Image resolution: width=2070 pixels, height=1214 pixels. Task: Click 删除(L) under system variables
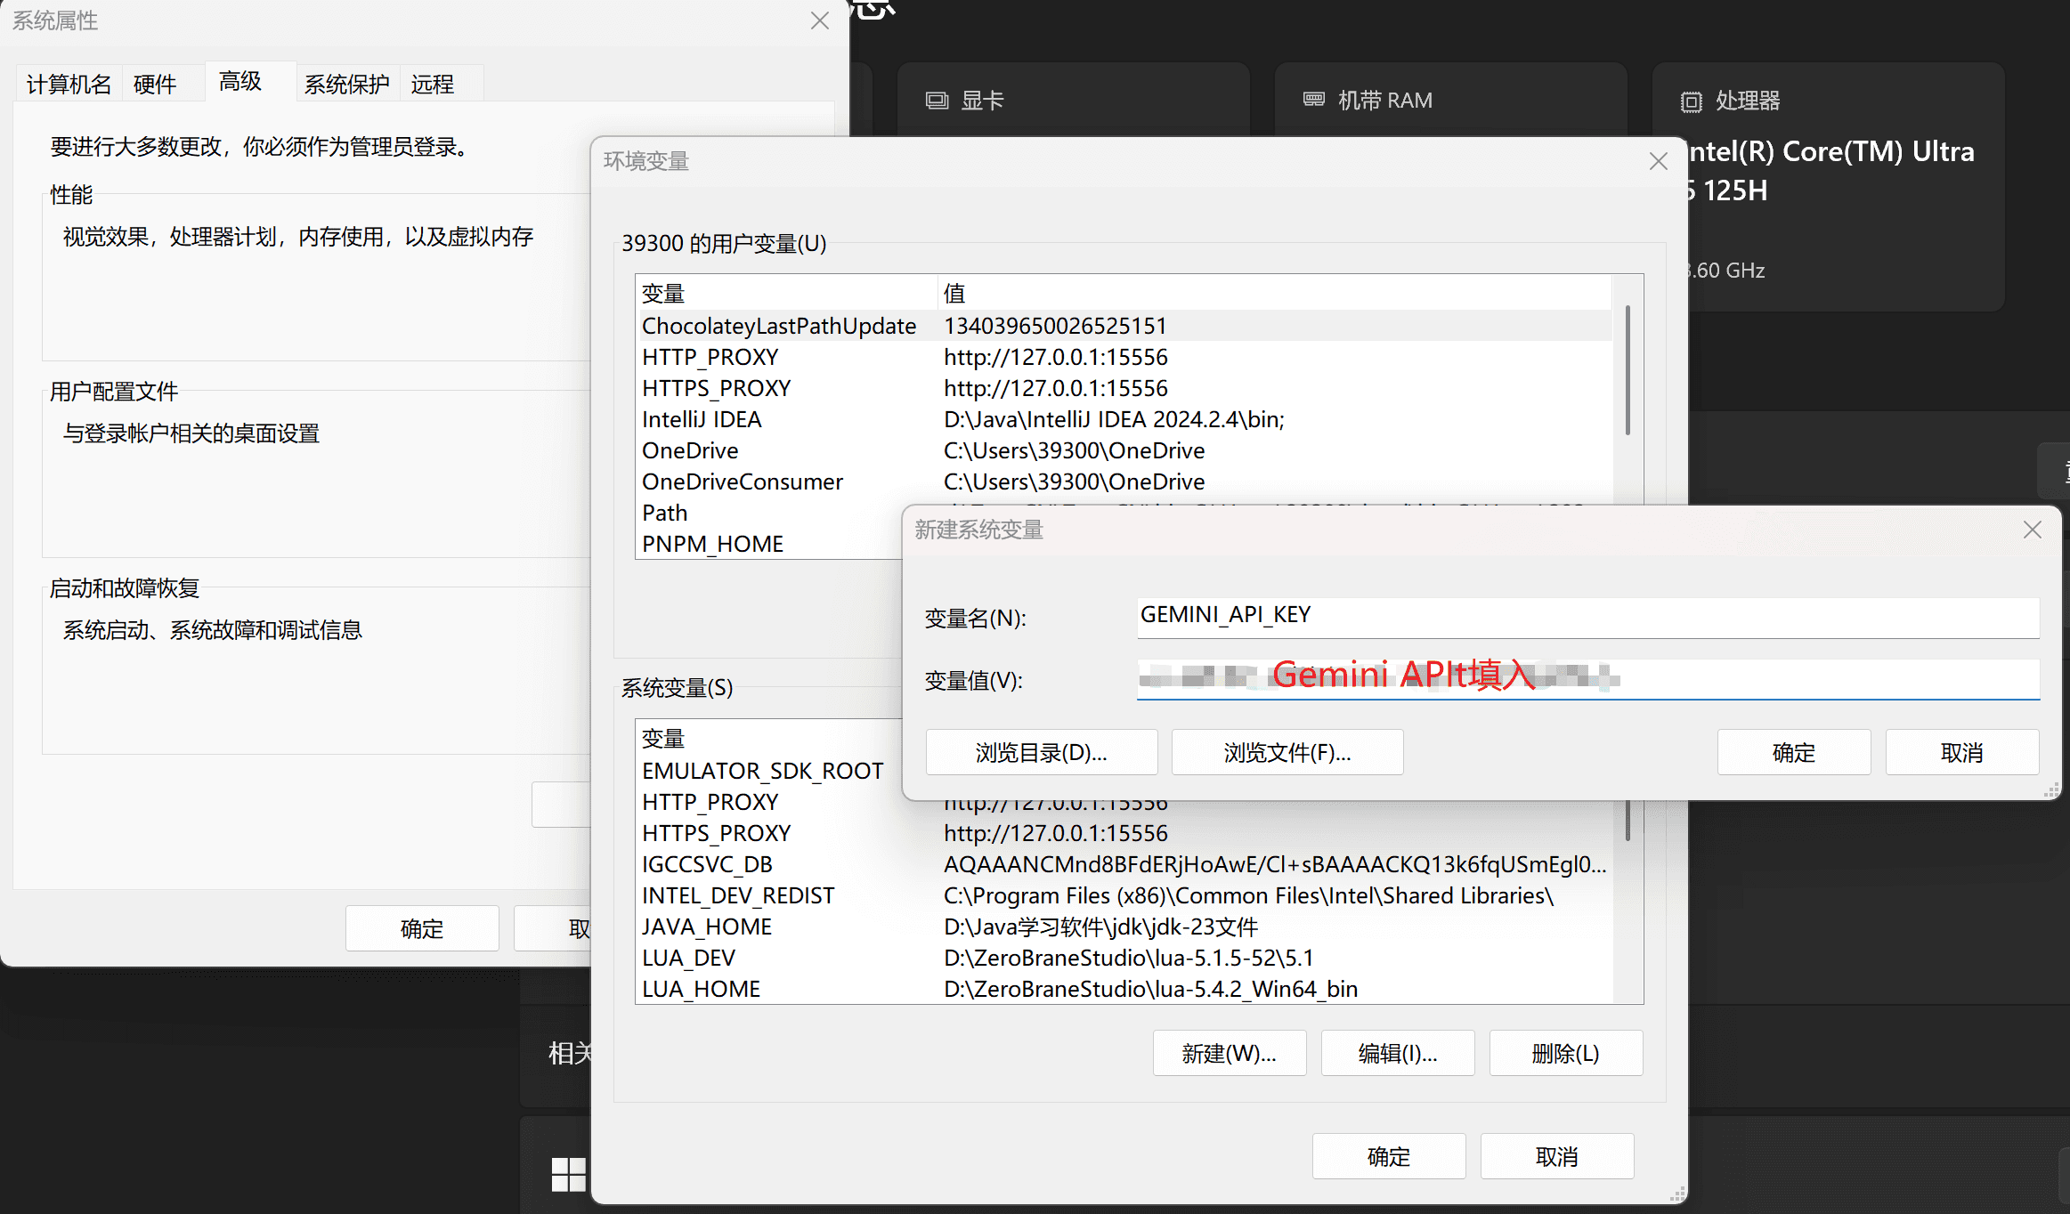(x=1566, y=1053)
